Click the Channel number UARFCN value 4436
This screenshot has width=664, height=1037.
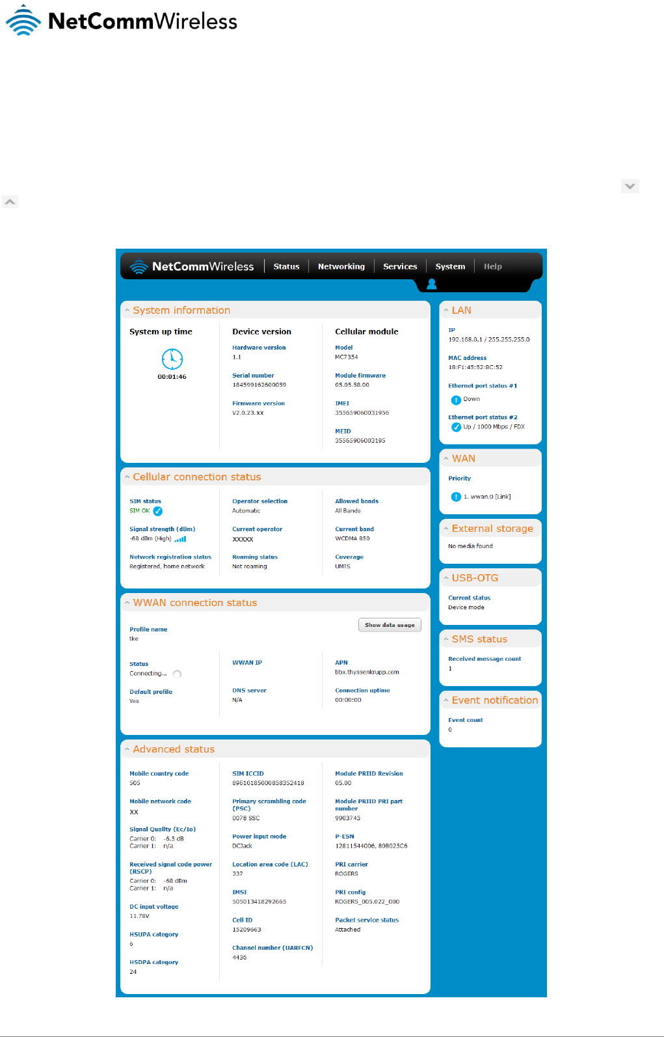coord(239,958)
